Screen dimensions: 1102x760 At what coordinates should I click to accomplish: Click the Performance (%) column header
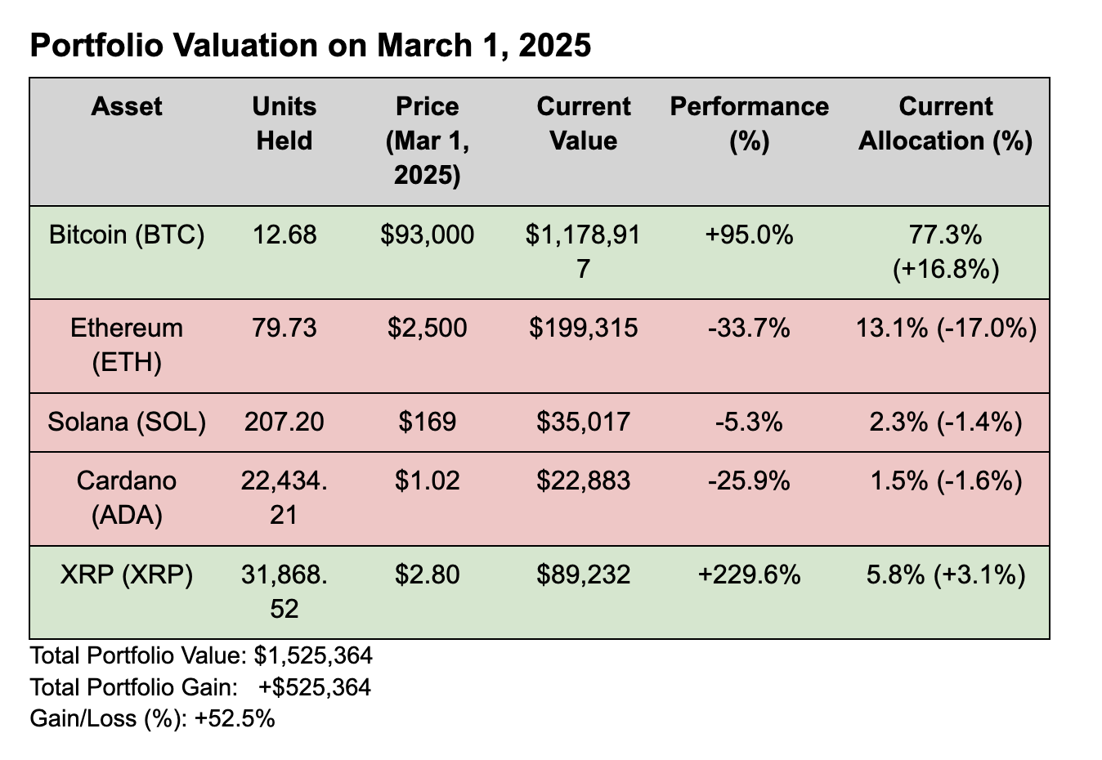749,123
